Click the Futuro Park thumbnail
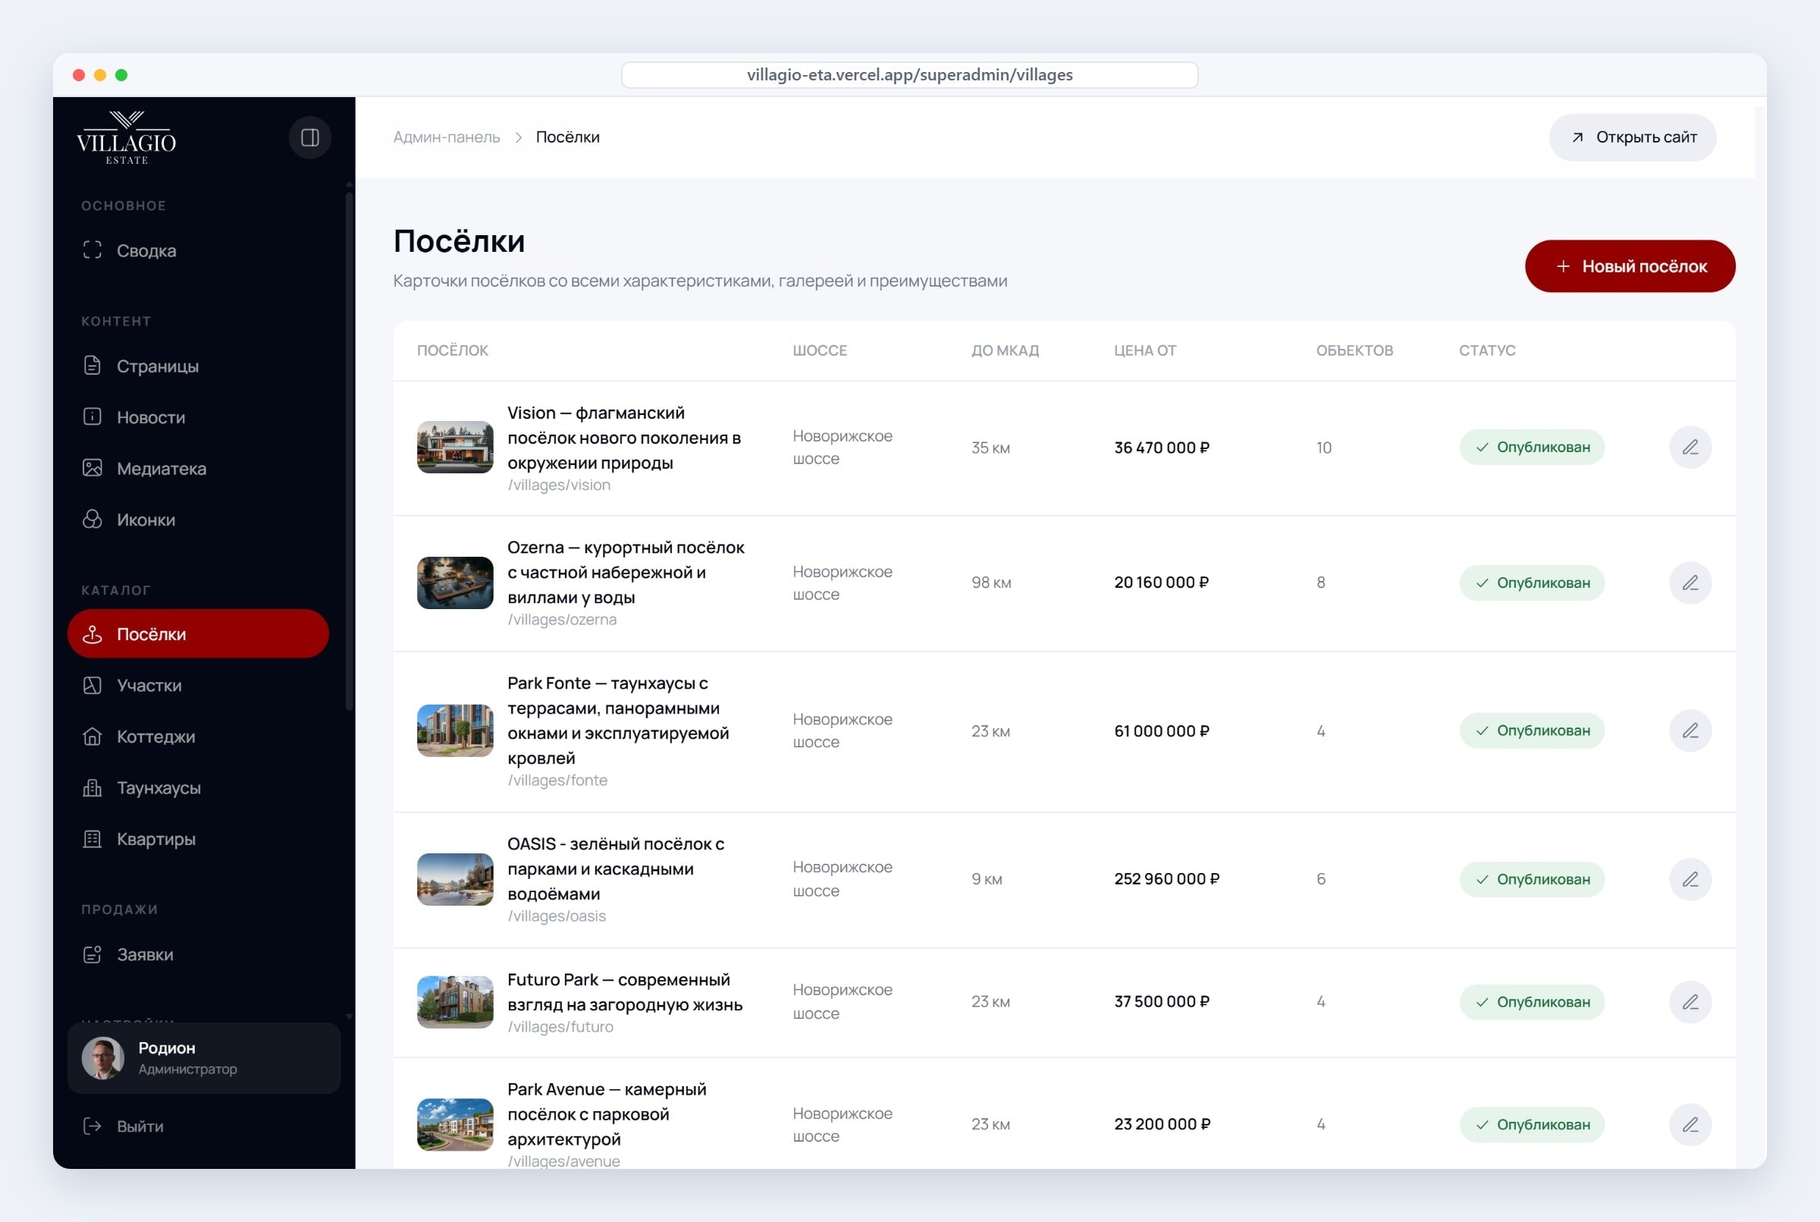 [x=455, y=1002]
